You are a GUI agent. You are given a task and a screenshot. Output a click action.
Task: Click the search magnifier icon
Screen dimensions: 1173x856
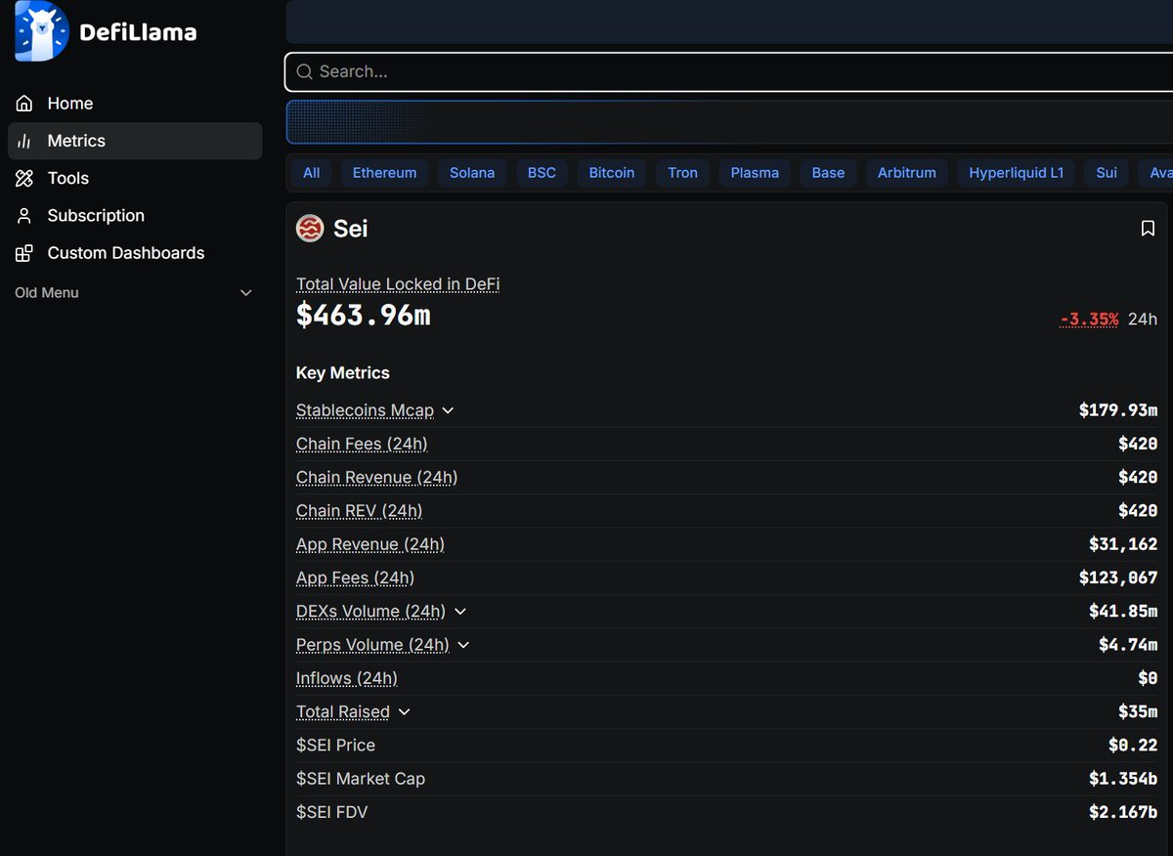pyautogui.click(x=304, y=71)
